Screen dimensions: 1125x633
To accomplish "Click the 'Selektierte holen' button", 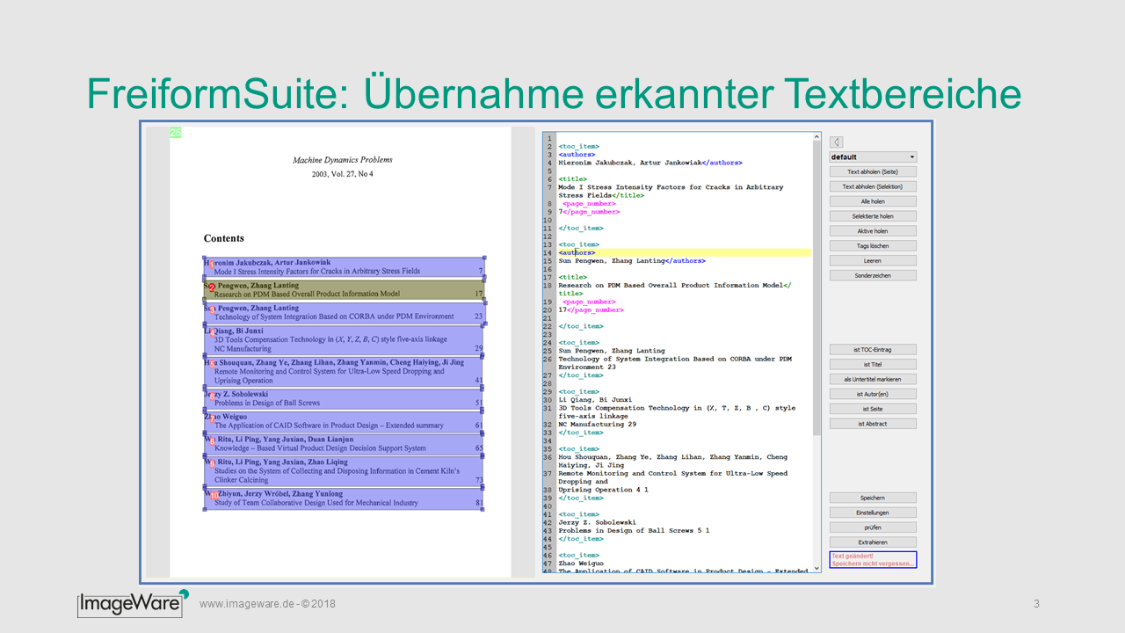I will (x=873, y=216).
